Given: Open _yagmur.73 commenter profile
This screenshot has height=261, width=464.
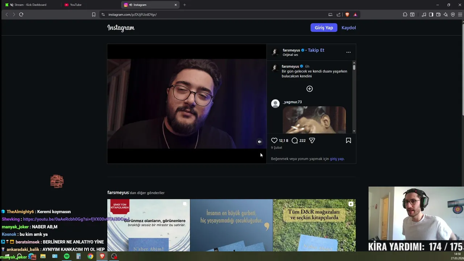Looking at the screenshot, I should tap(292, 102).
